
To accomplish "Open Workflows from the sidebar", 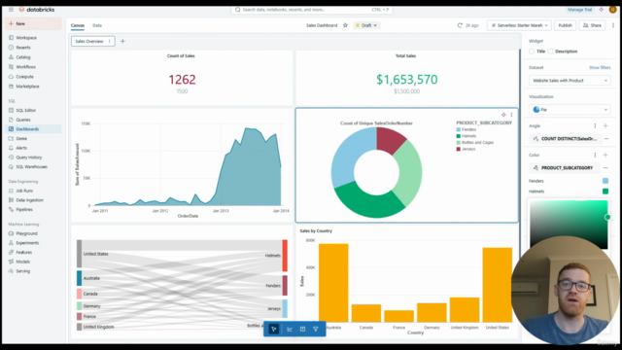I will 26,67.
